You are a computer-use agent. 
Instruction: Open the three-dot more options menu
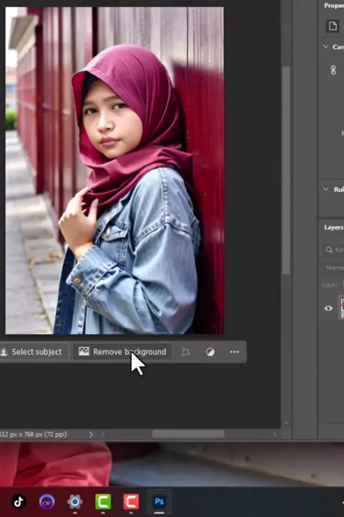coord(234,352)
